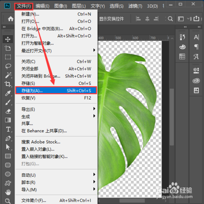The image size is (204, 204).
Task: Open the 图层(L) menu
Action: point(79,6)
